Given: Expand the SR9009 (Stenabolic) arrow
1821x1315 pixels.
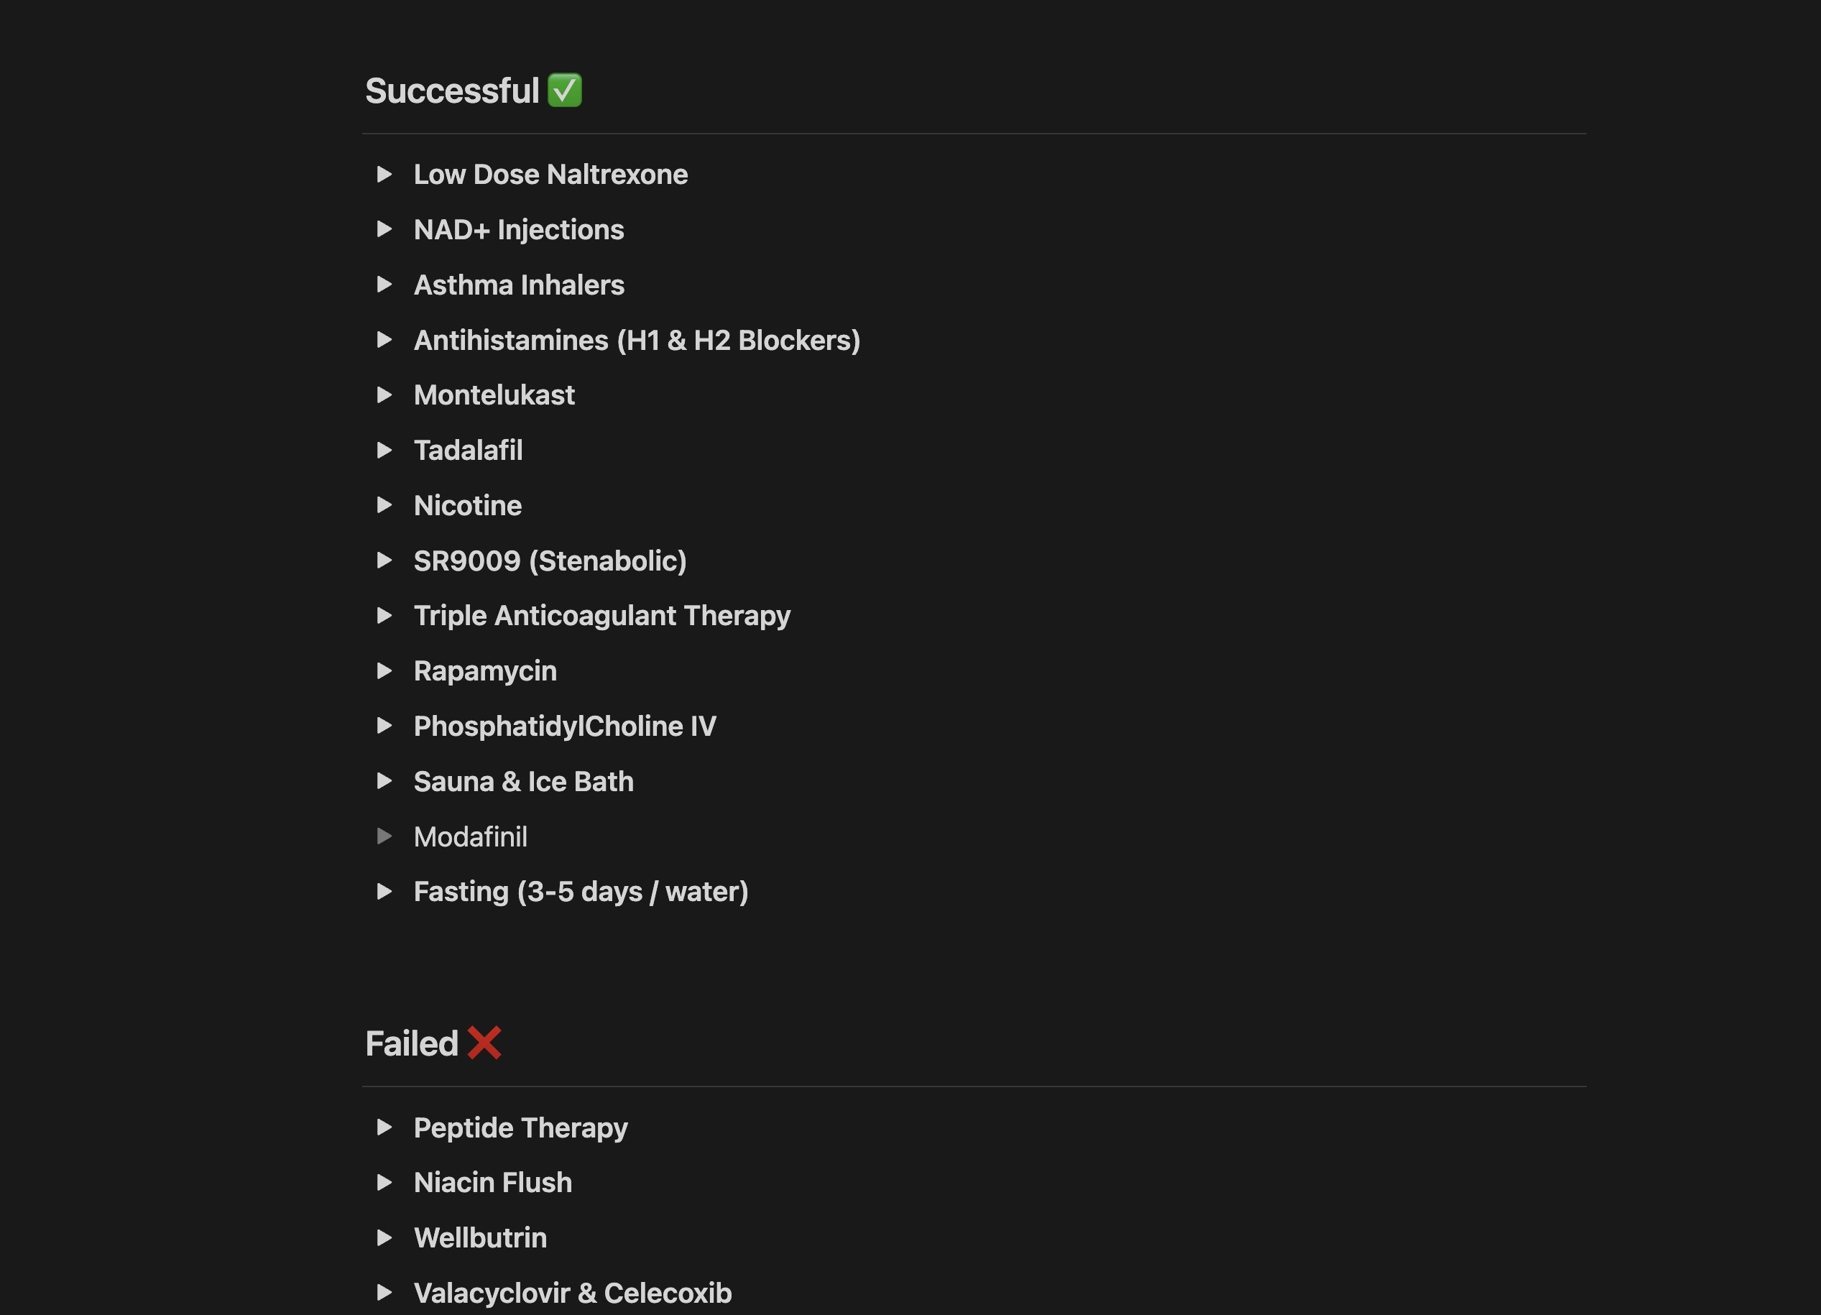Looking at the screenshot, I should [x=384, y=560].
